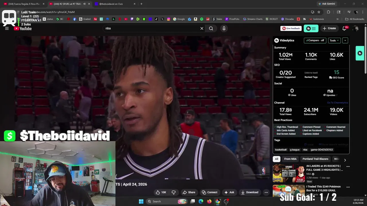Open the YouTube account avatar menu
Image resolution: width=367 pixels, height=206 pixels.
[x=356, y=28]
